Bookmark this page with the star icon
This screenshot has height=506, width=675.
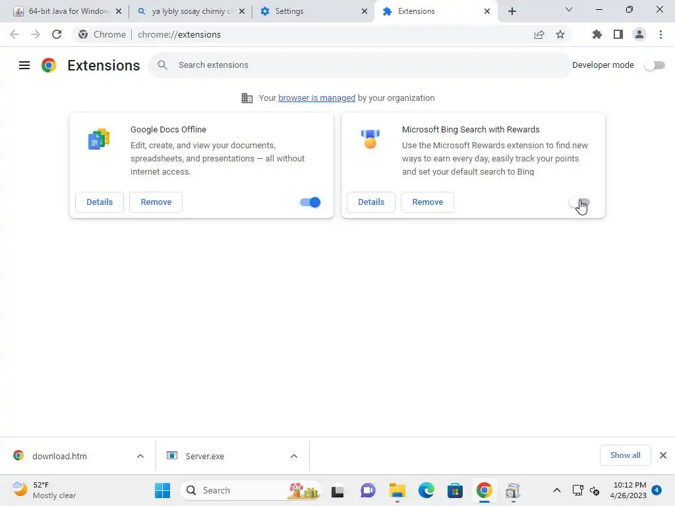[x=560, y=34]
